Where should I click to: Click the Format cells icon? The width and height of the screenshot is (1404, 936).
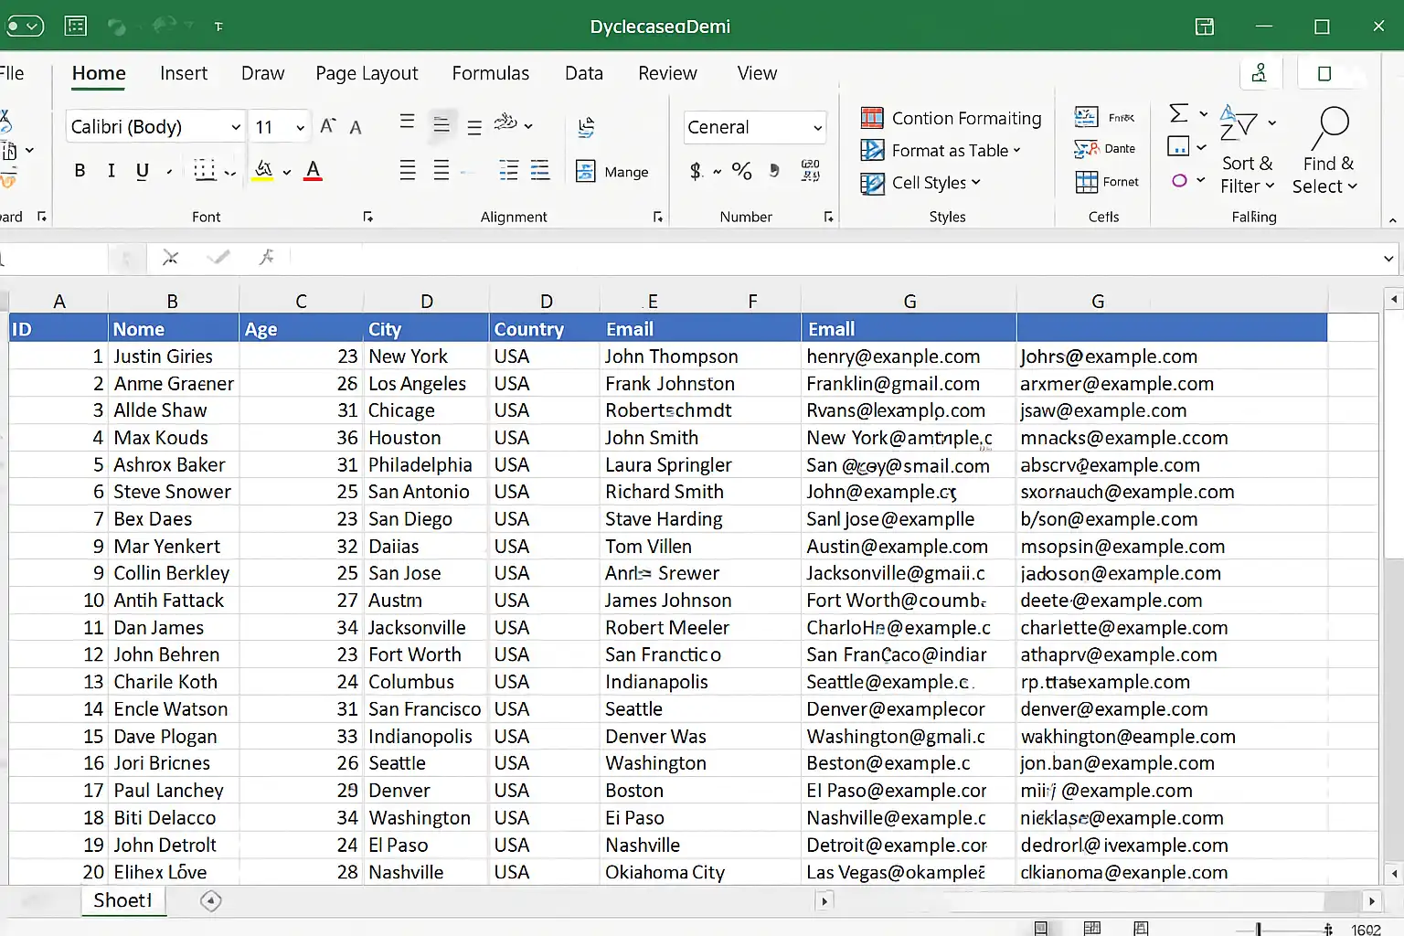pyautogui.click(x=1107, y=182)
